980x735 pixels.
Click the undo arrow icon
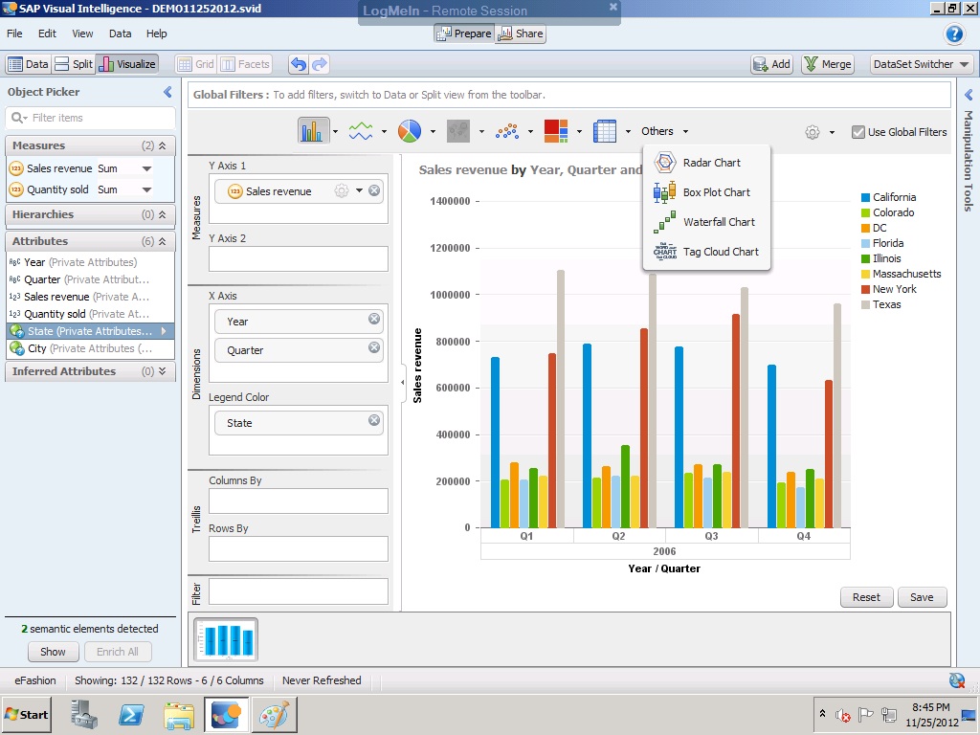click(x=299, y=64)
